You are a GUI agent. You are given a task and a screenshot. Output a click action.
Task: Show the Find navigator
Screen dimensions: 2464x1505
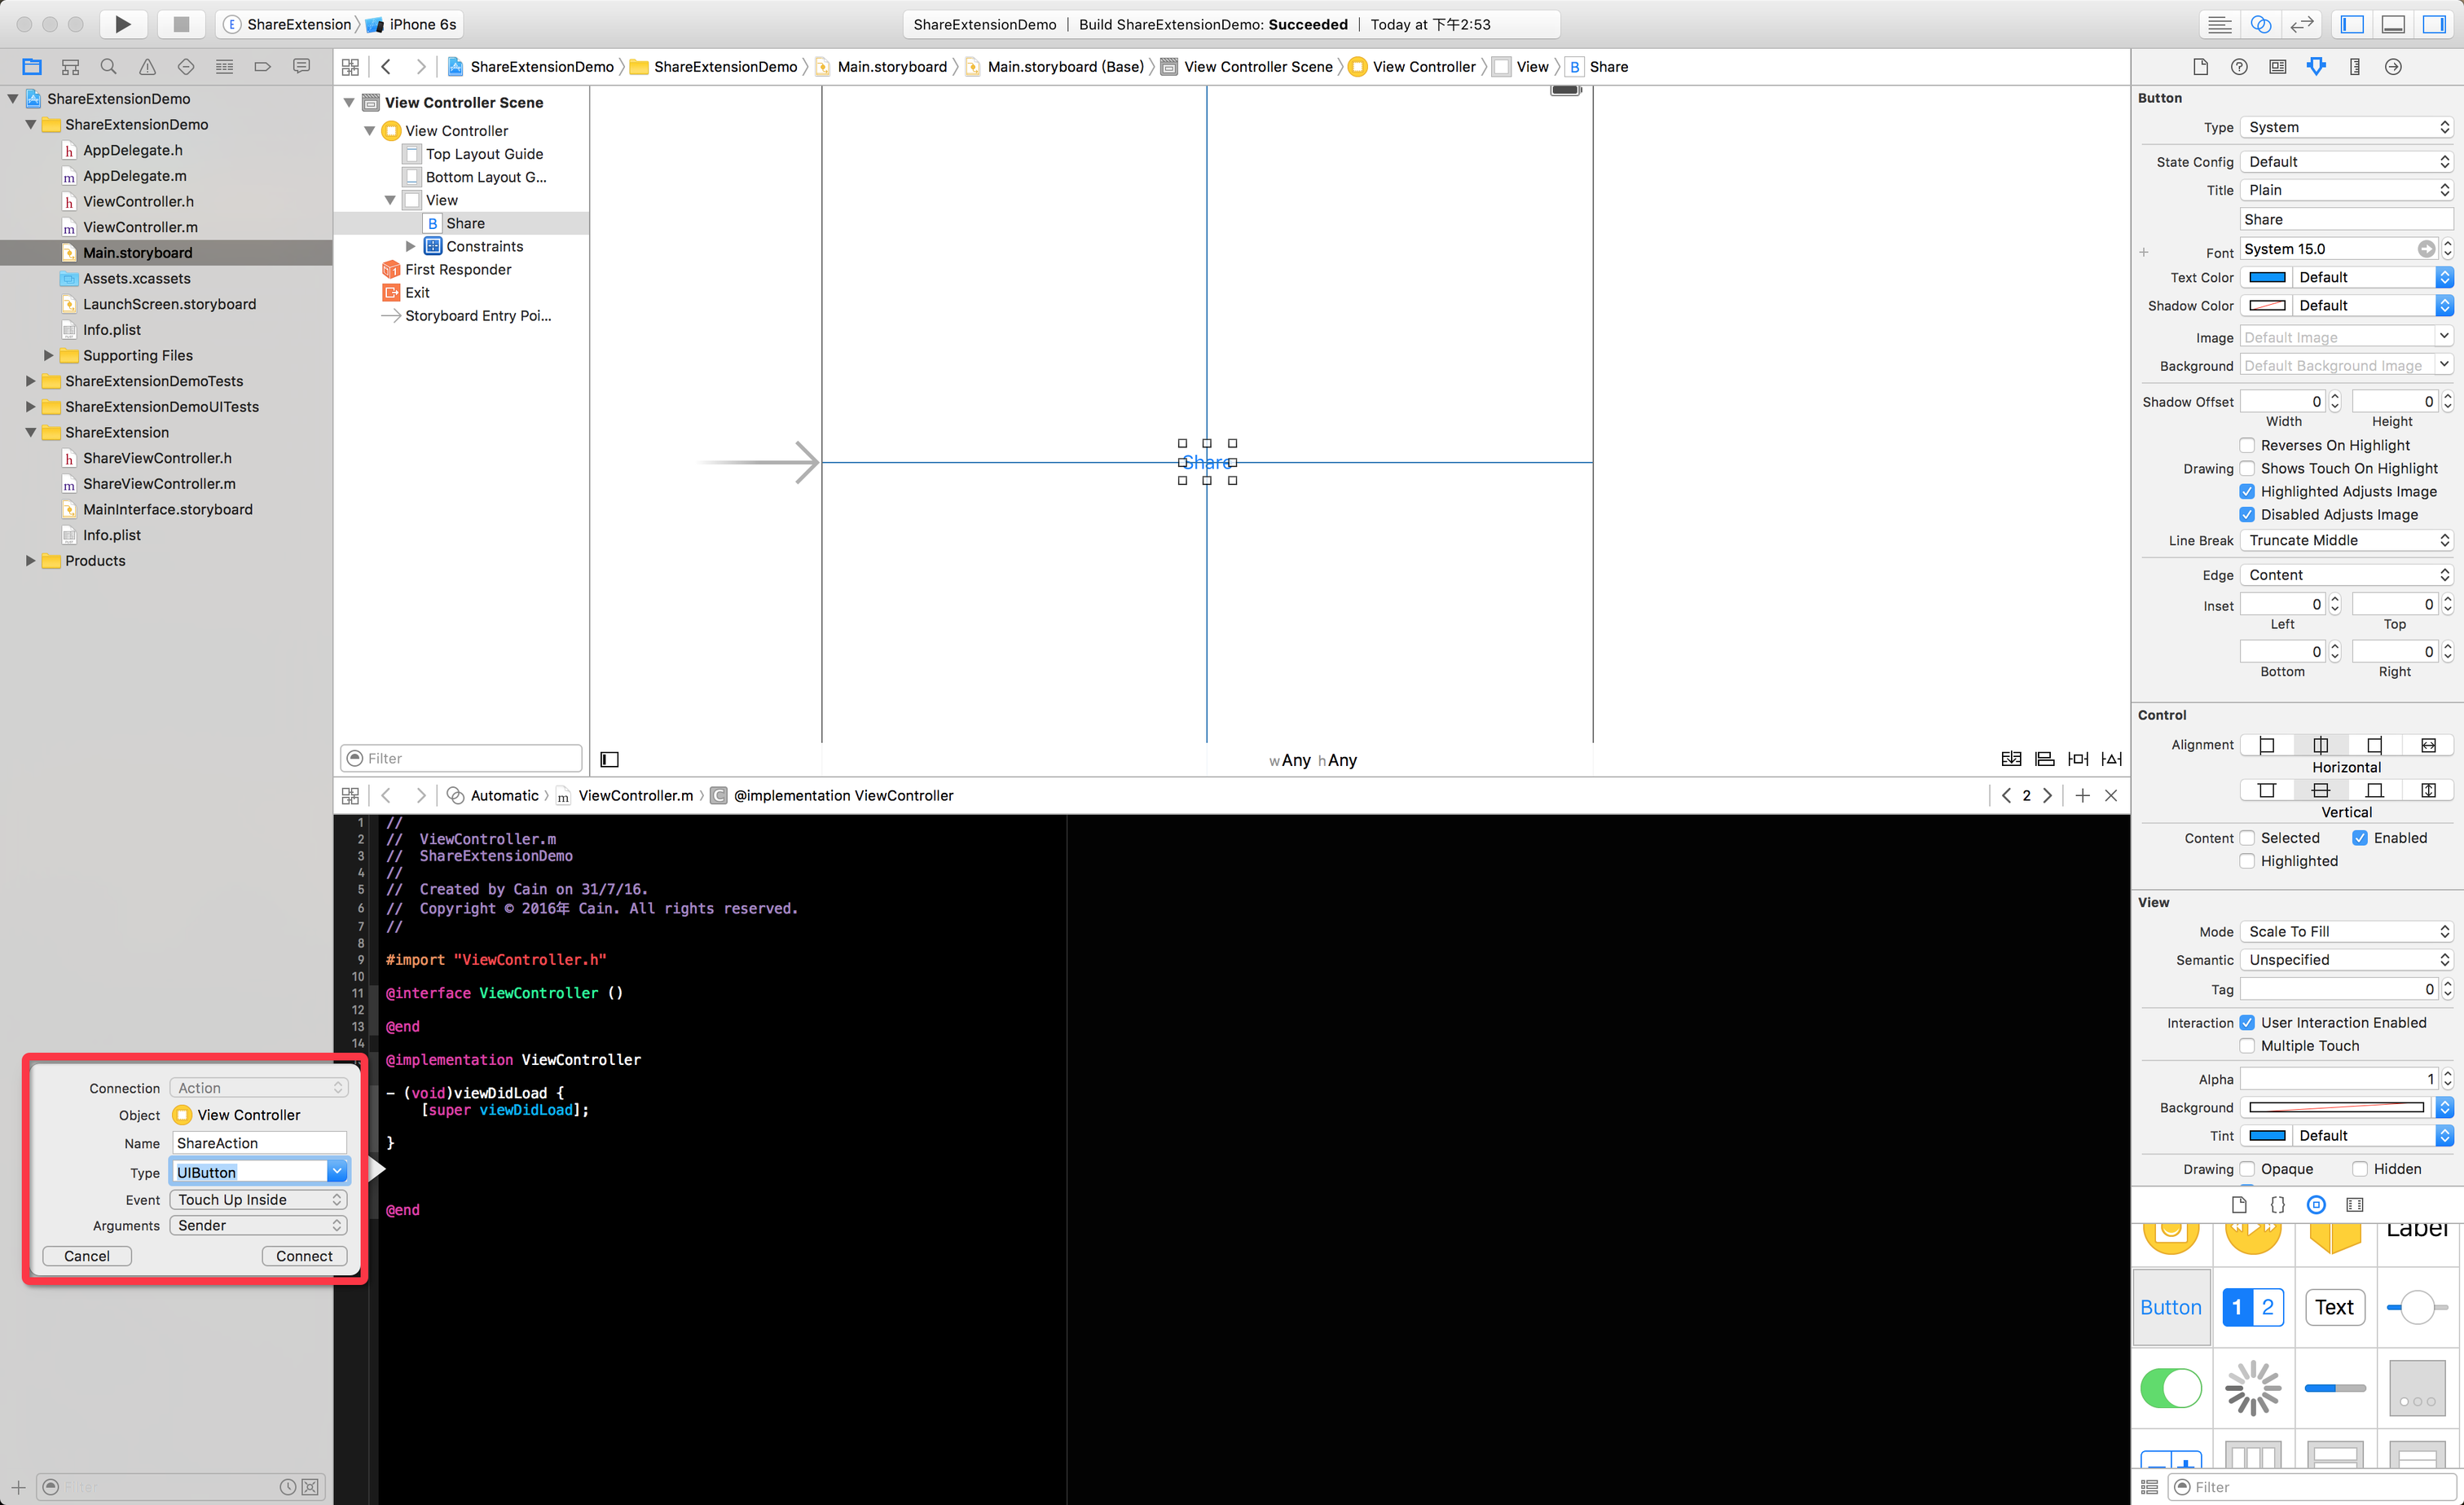coord(108,67)
